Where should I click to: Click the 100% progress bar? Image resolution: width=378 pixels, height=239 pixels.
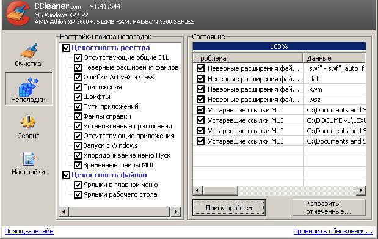tap(279, 46)
